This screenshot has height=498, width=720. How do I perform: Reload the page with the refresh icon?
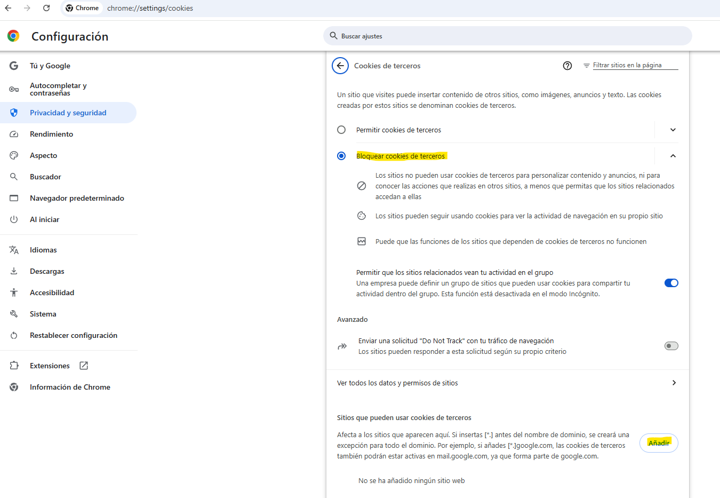pos(46,8)
